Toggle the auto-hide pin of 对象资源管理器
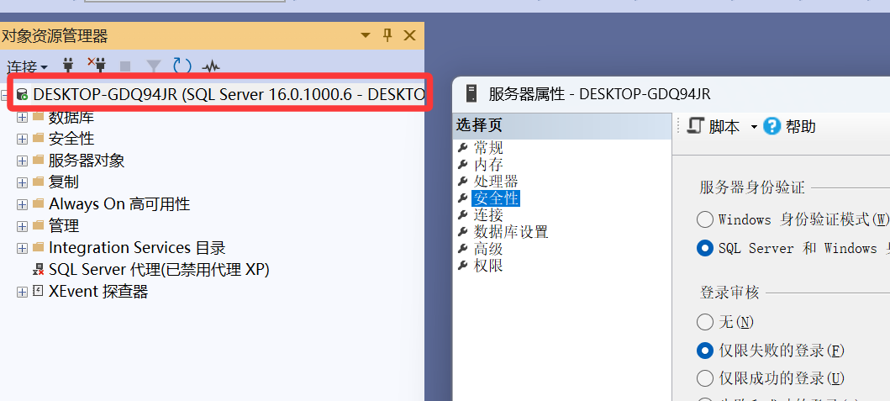This screenshot has height=401, width=890. pyautogui.click(x=387, y=36)
